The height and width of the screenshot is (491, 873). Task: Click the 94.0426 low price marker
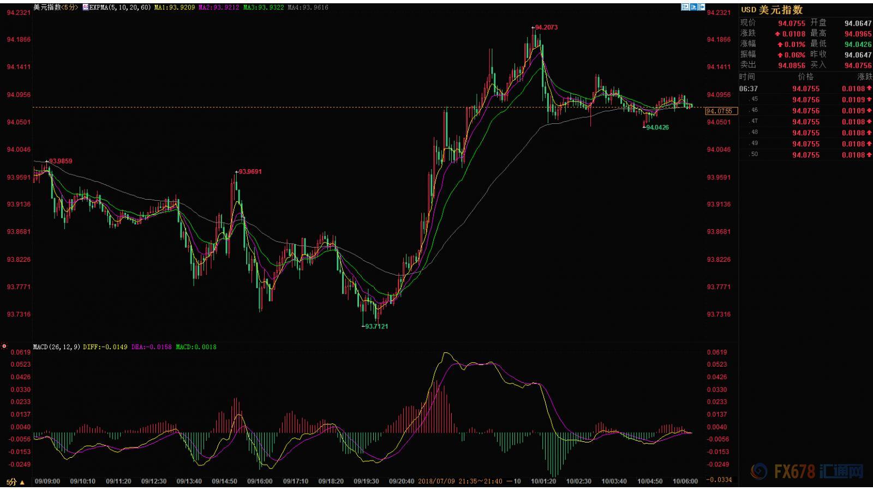(657, 127)
